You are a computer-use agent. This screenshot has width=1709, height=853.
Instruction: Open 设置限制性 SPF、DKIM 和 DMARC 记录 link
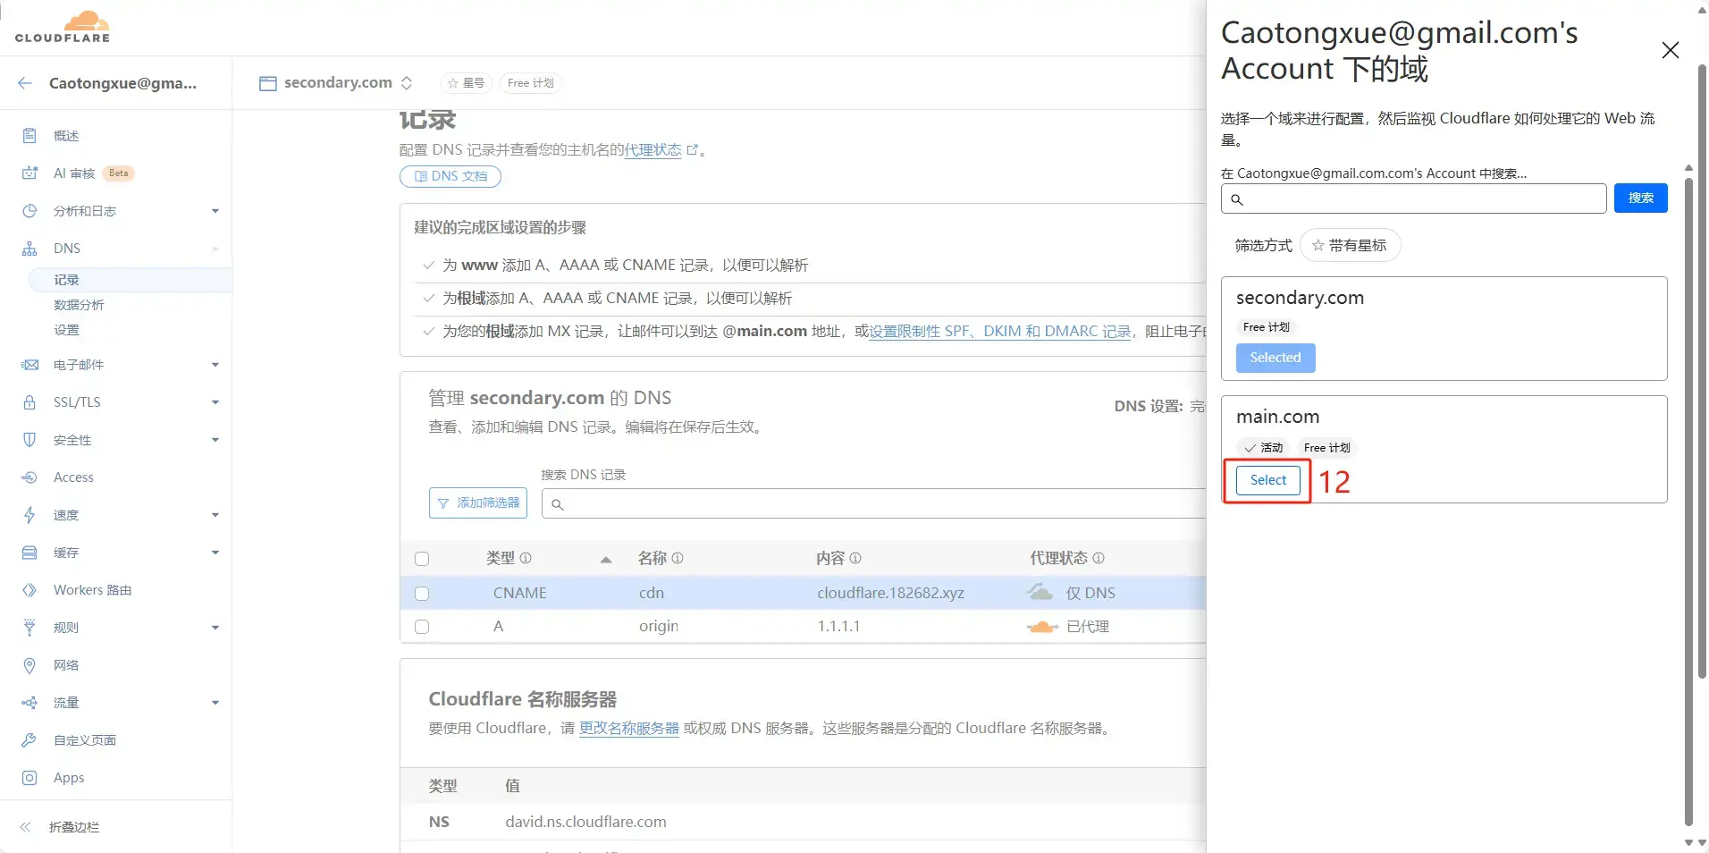(1000, 331)
